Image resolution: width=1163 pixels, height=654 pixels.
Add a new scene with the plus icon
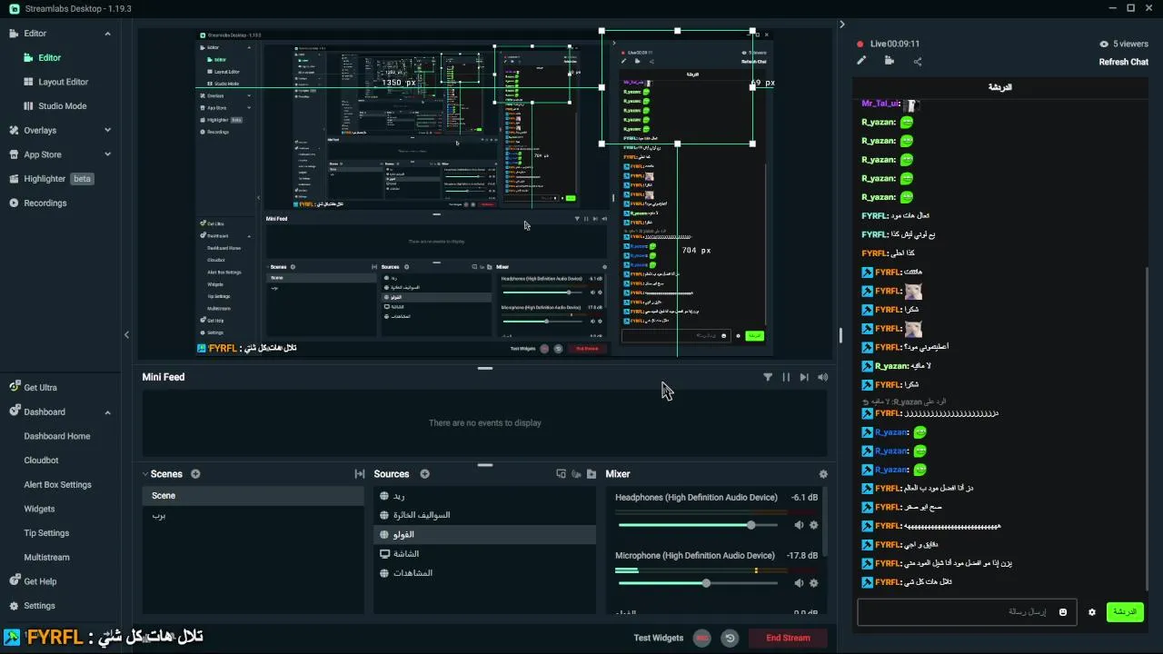[x=195, y=474]
